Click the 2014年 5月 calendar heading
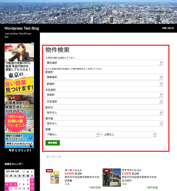The width and height of the screenshot is (177, 191). pyautogui.click(x=13, y=172)
